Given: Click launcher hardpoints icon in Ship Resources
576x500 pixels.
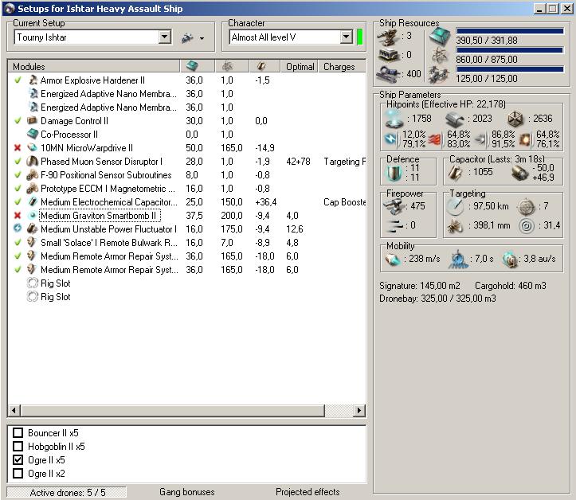Looking at the screenshot, I should tap(388, 55).
